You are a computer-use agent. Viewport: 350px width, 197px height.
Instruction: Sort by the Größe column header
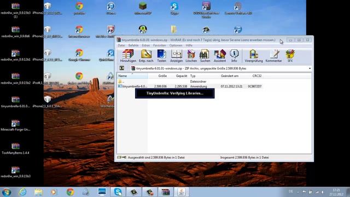(x=157, y=76)
